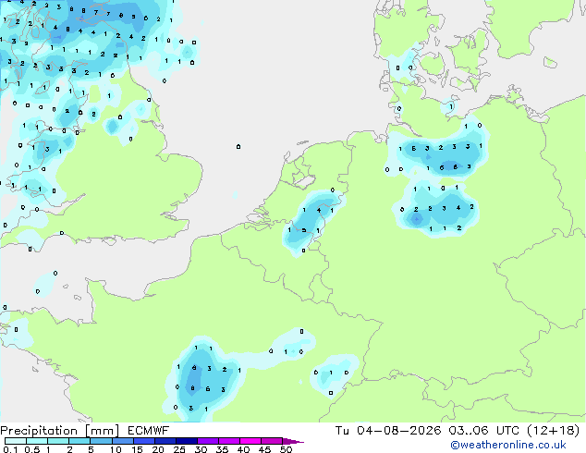Pick the 15–20 mm royal blue legend swatch
The image size is (586, 453).
pos(144,441)
